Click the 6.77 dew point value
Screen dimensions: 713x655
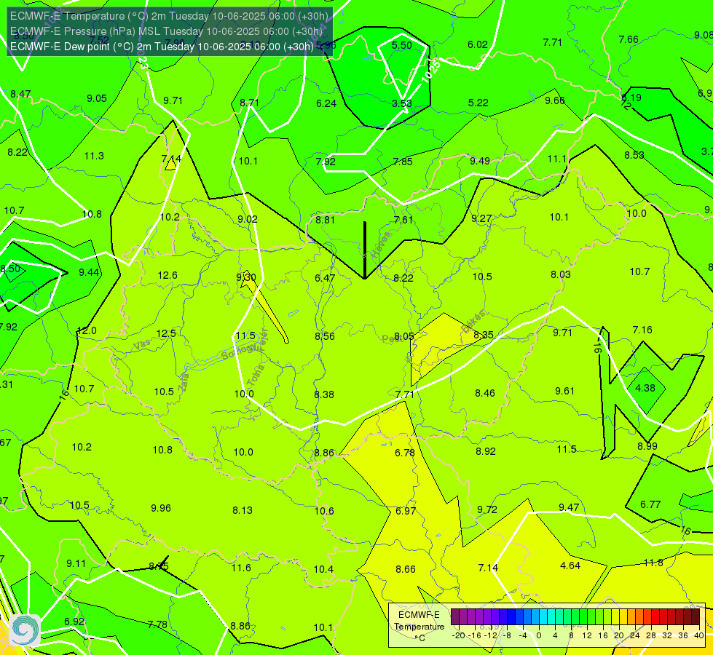pos(650,504)
